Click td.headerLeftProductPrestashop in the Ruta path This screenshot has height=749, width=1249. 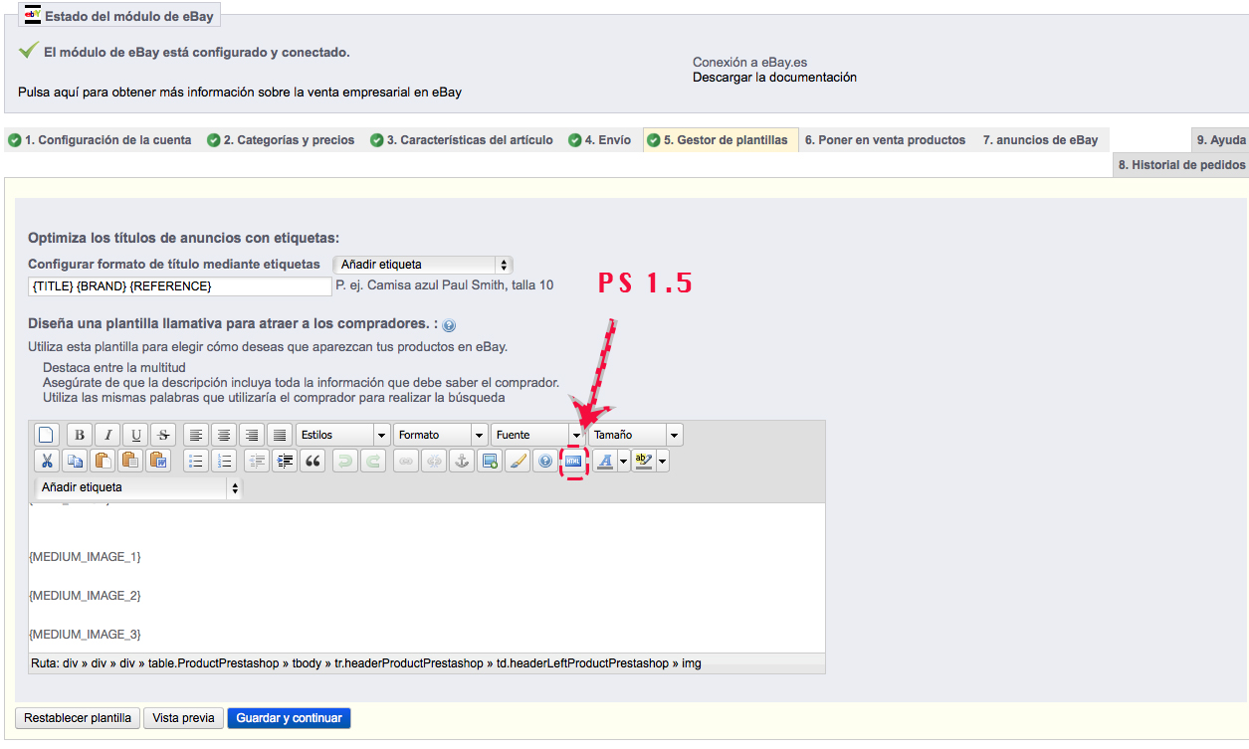click(x=583, y=663)
